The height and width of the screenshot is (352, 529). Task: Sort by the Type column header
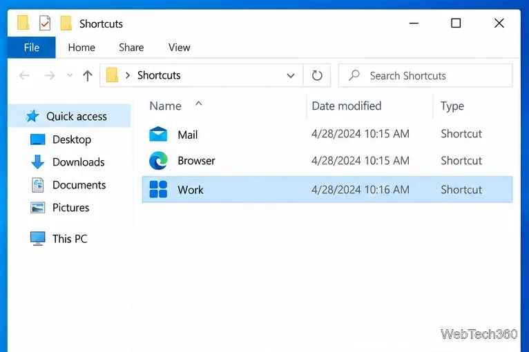tap(452, 106)
